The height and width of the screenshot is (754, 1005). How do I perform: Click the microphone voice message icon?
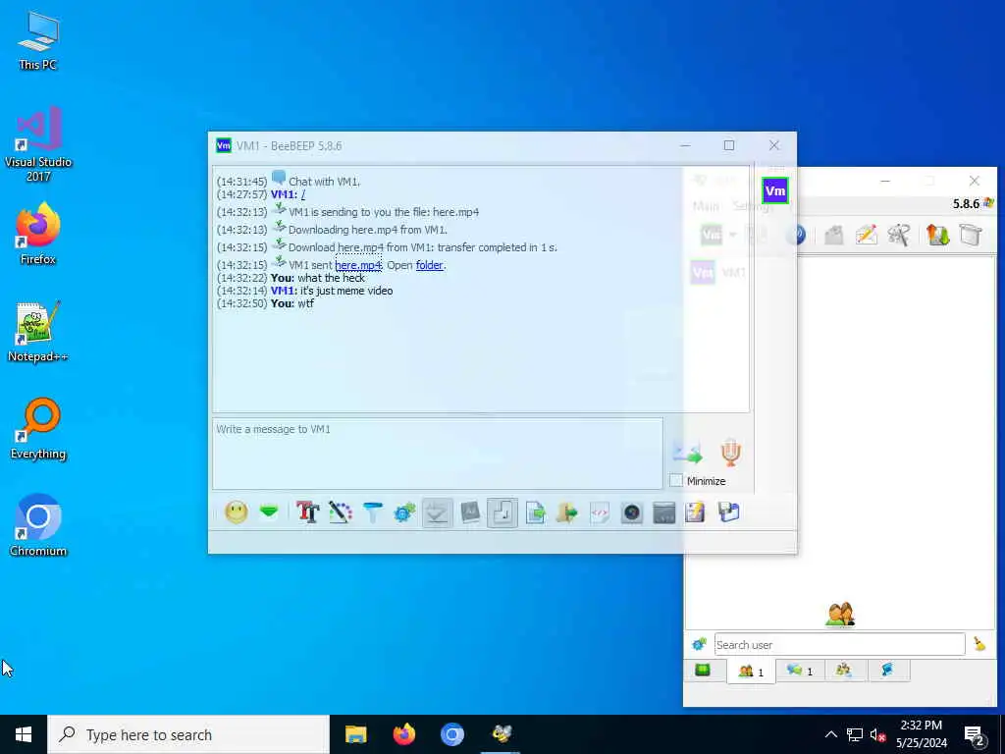tap(730, 452)
